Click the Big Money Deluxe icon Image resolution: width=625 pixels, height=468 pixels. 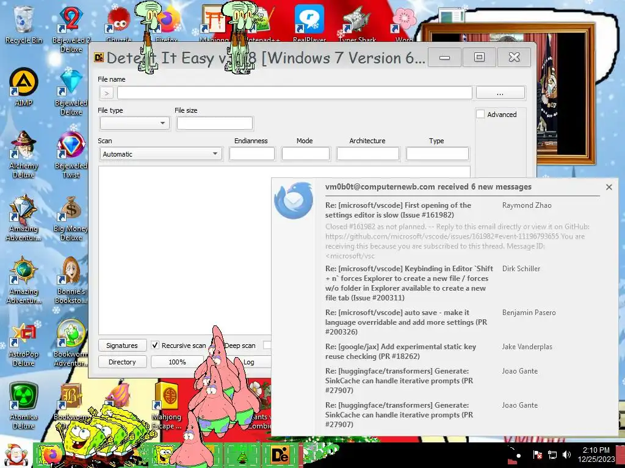(71, 218)
